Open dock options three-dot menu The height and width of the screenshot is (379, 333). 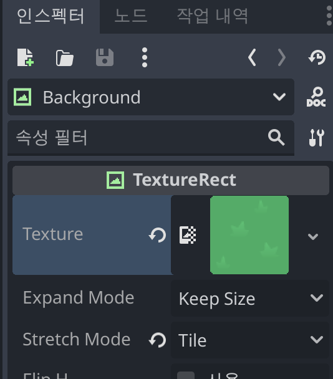click(329, 16)
